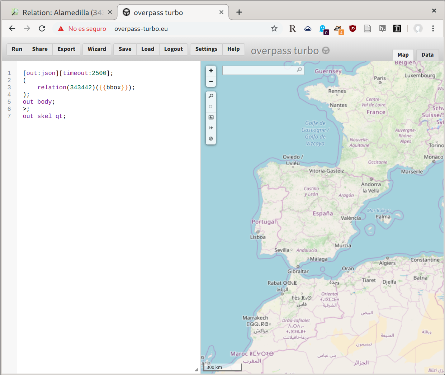Click the Algiers label on map
Viewport: 445px width, 375px height.
click(387, 263)
